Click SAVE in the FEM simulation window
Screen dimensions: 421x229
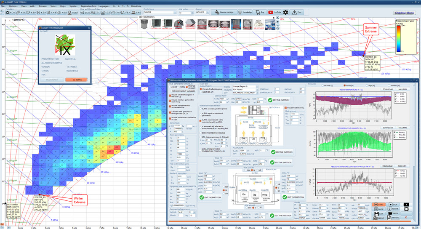[x=379, y=214]
